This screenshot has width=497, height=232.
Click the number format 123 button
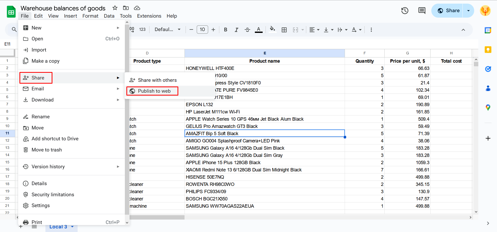click(x=142, y=30)
